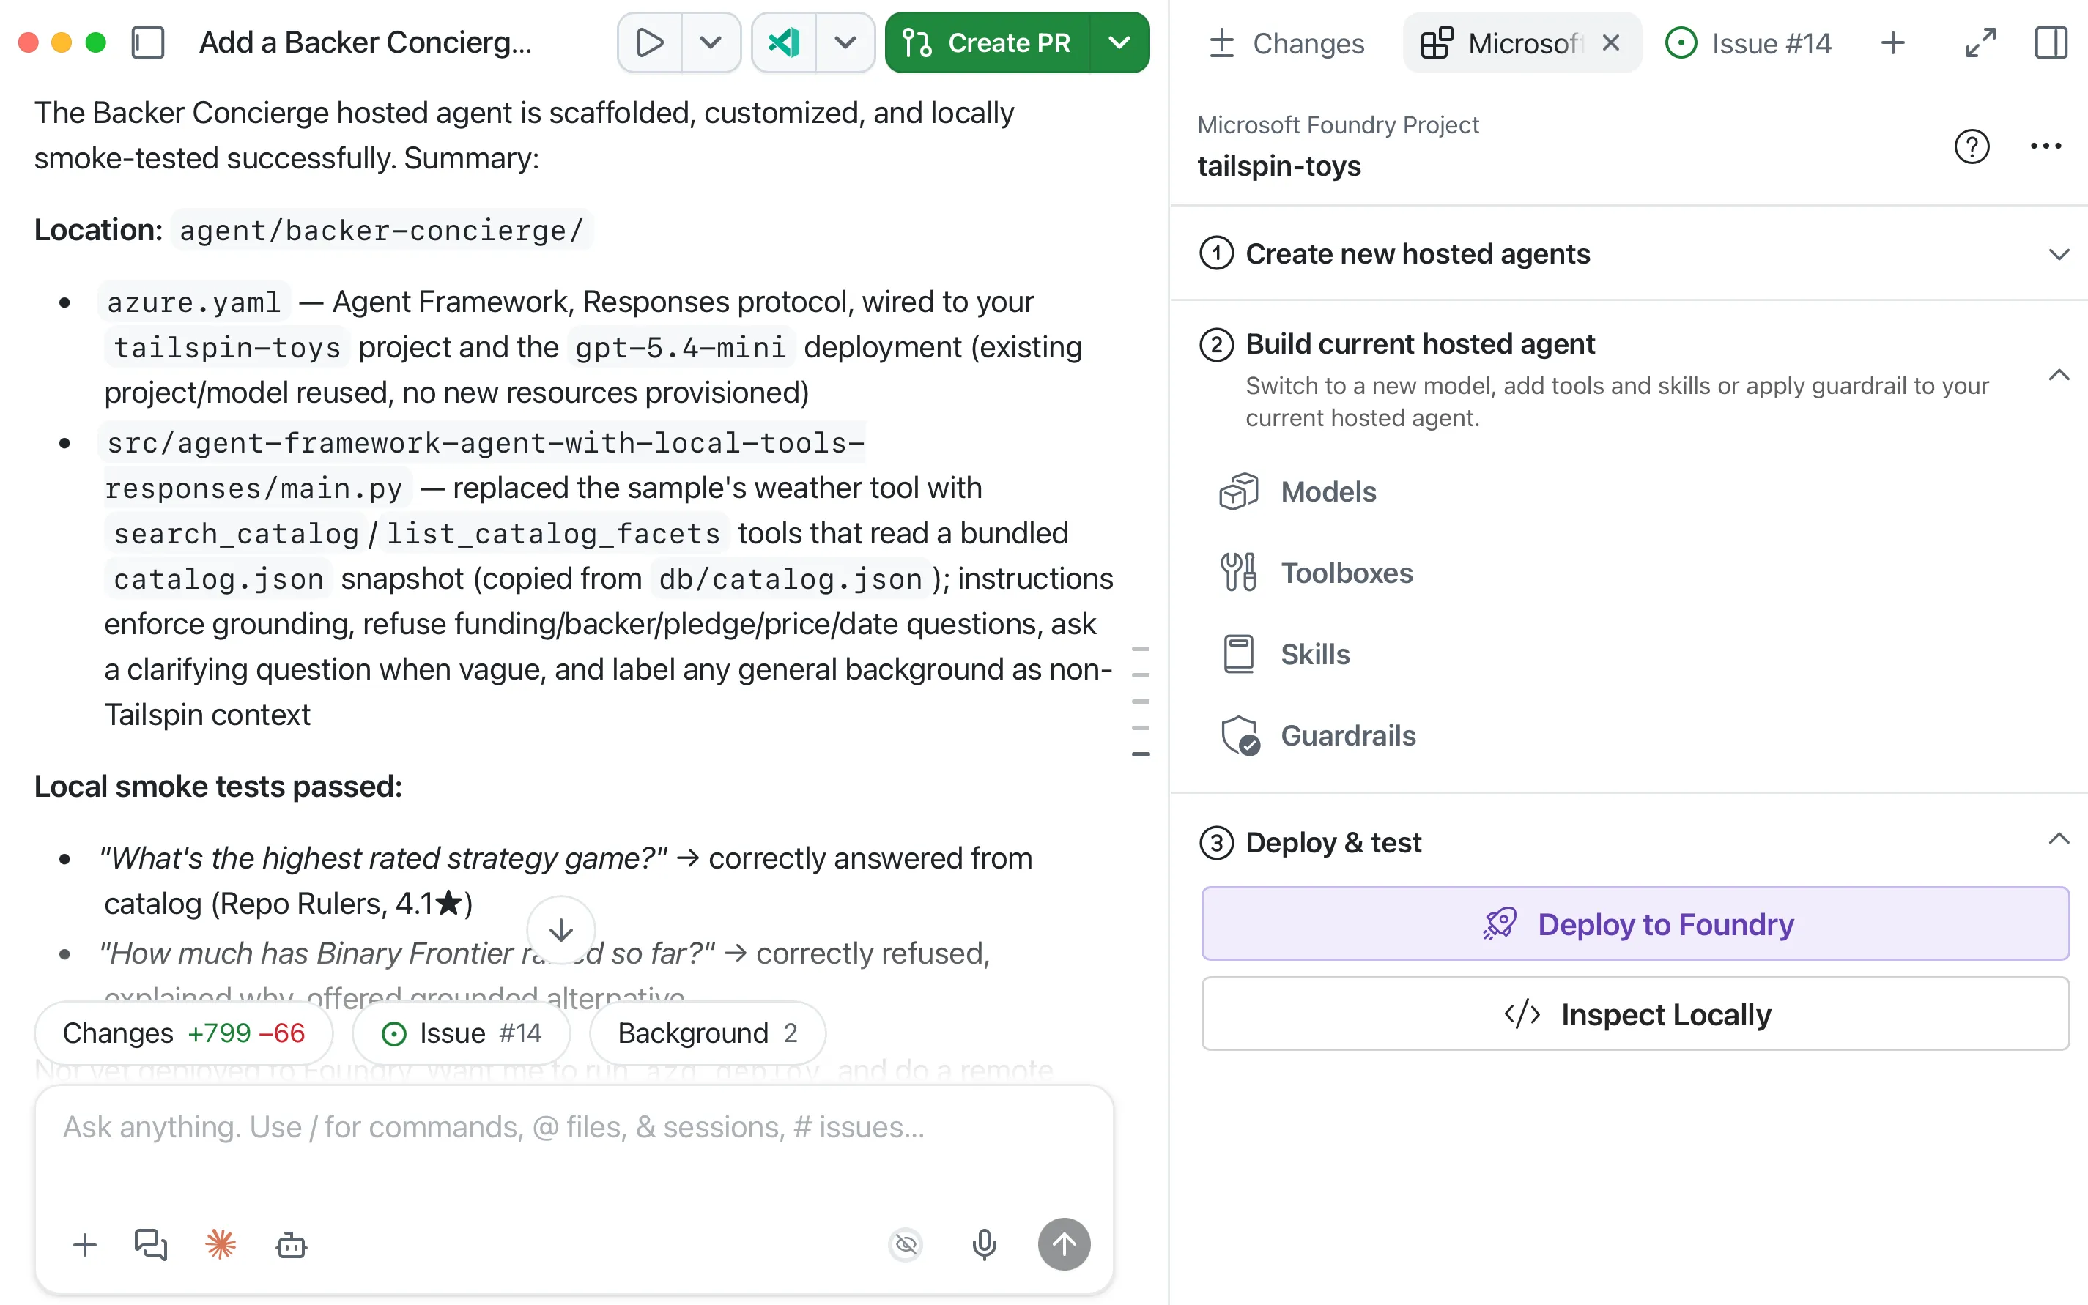Click the bottom marker in message minimap
Viewport: 2088px width, 1305px height.
1141,754
